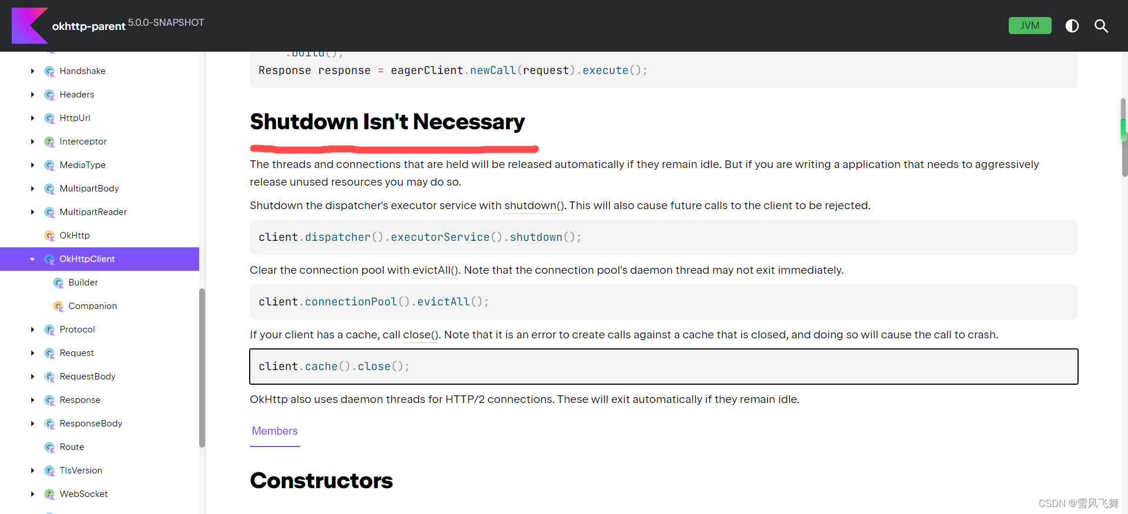Open the MediaType page in sidebar
Image resolution: width=1128 pixels, height=514 pixels.
(83, 165)
